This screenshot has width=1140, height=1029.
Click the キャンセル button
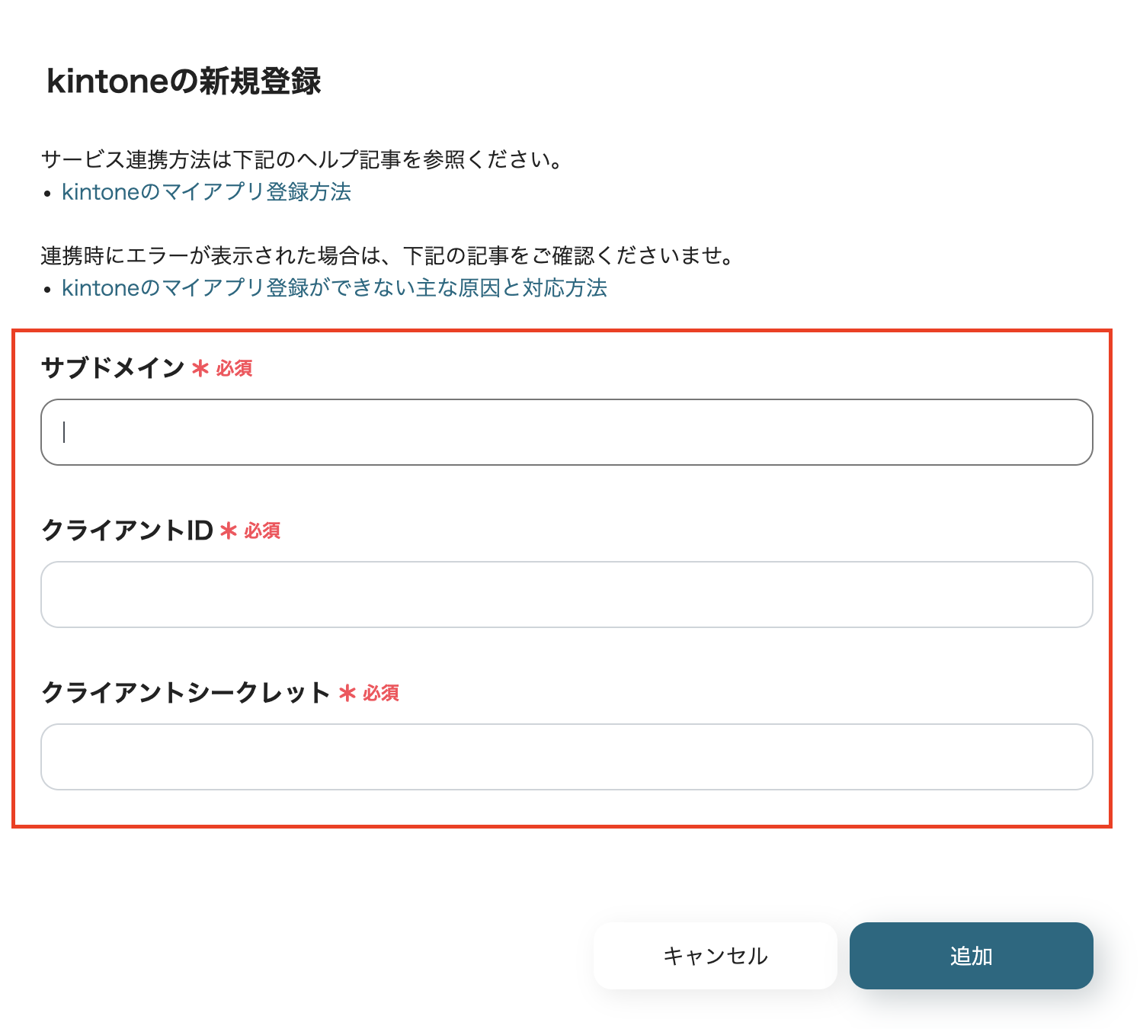716,956
